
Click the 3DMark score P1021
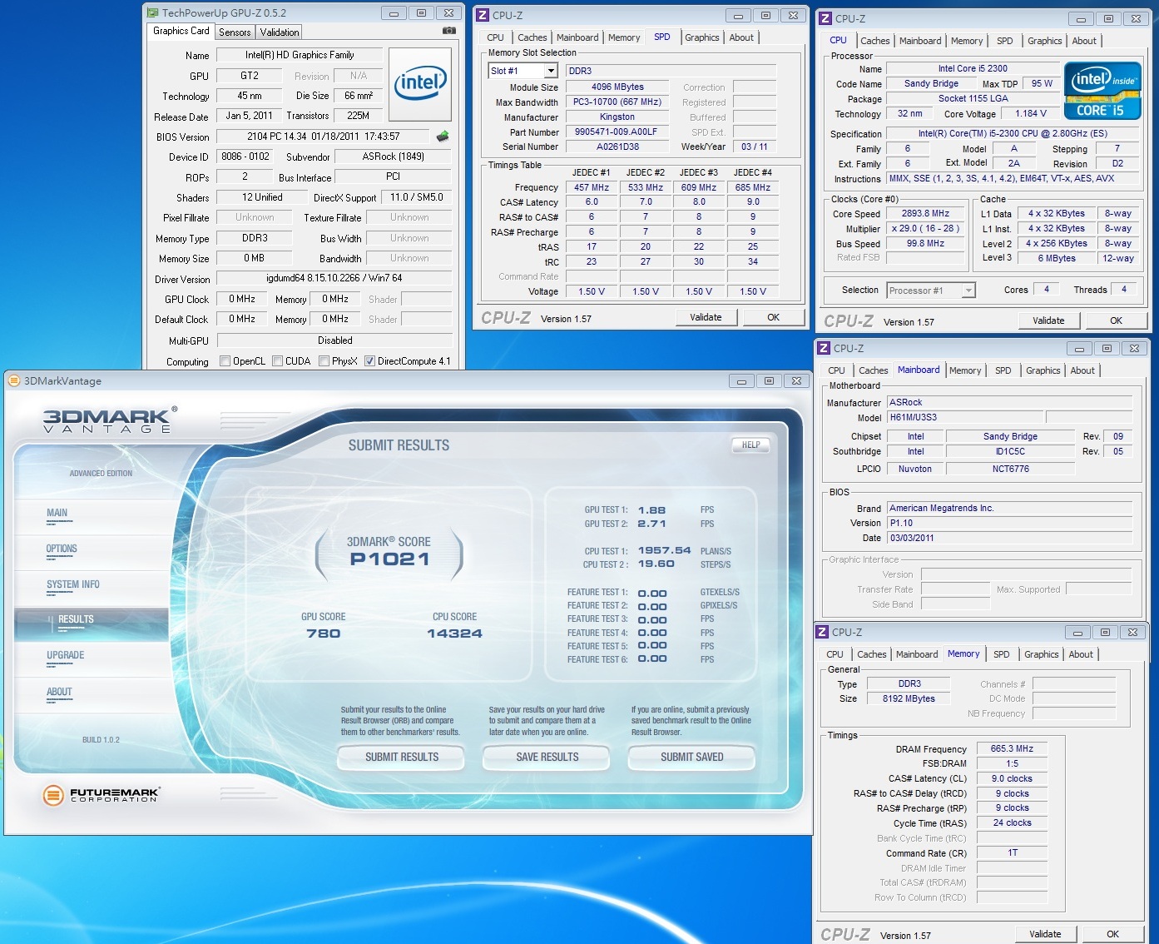(x=389, y=559)
